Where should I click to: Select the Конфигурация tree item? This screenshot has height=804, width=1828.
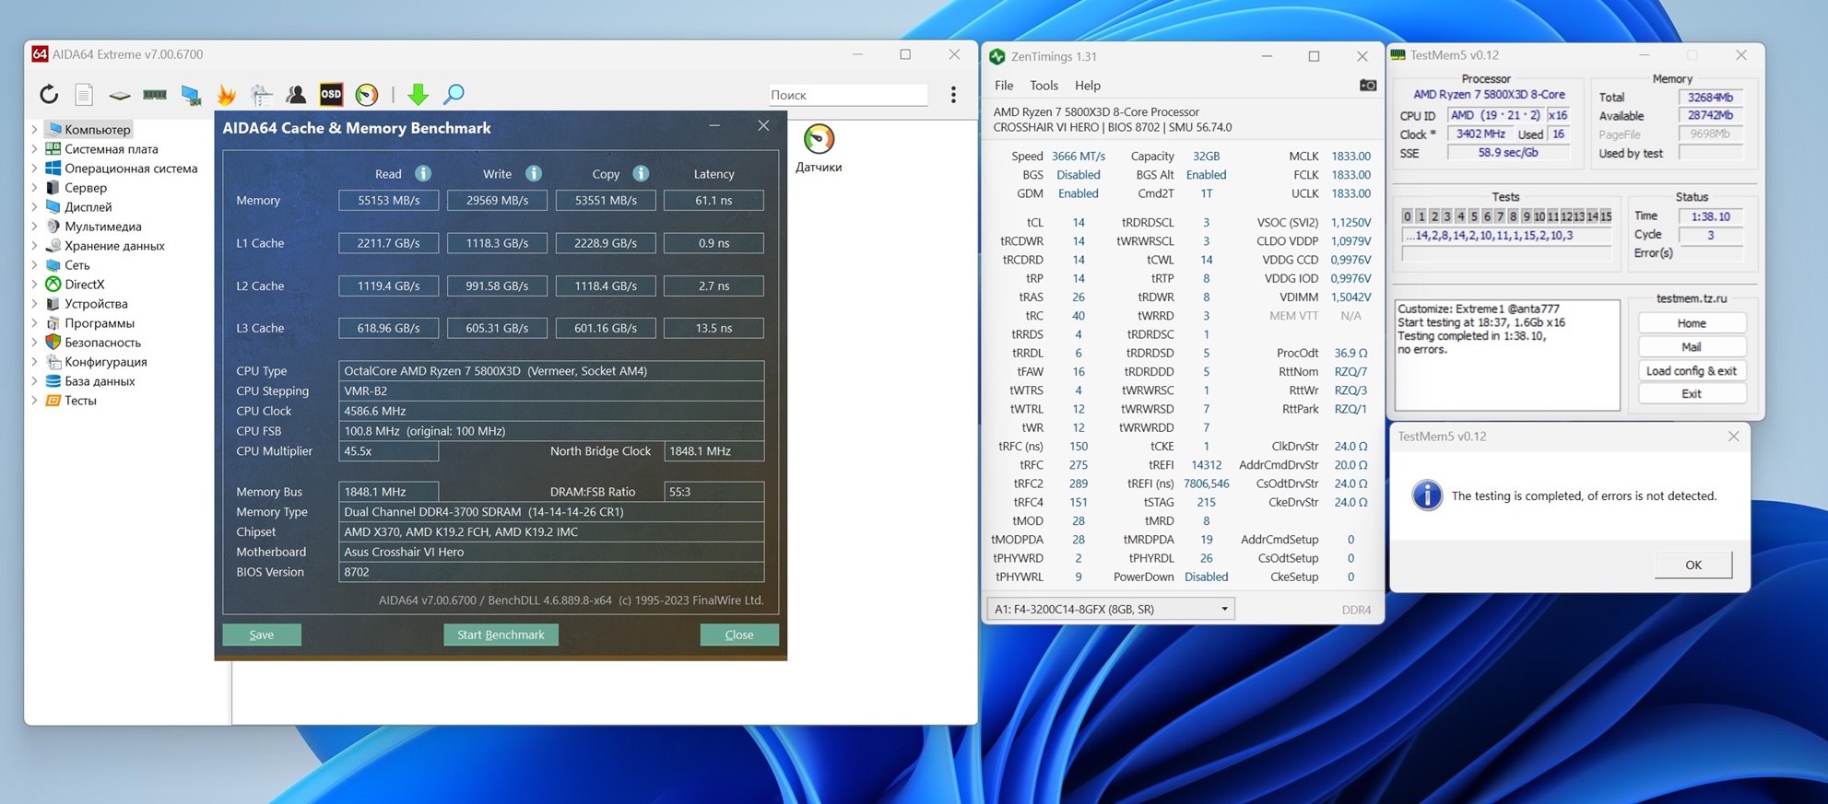[x=106, y=362]
